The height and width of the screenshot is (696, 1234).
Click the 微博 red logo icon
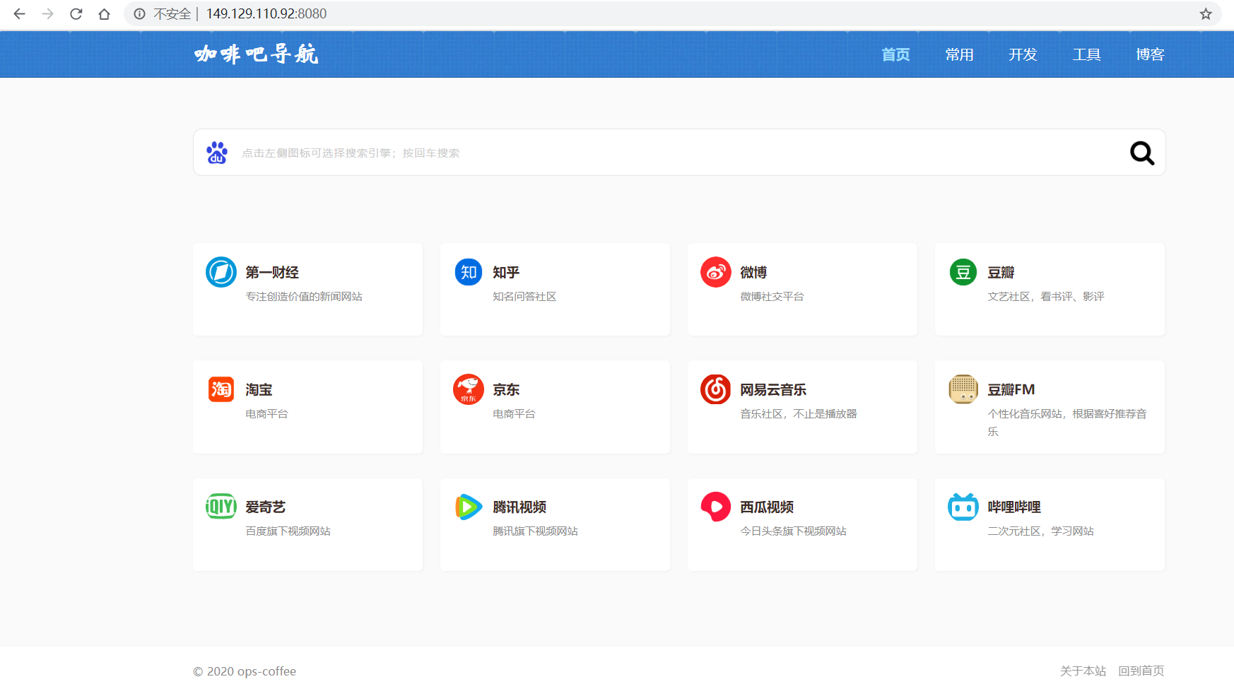point(716,272)
